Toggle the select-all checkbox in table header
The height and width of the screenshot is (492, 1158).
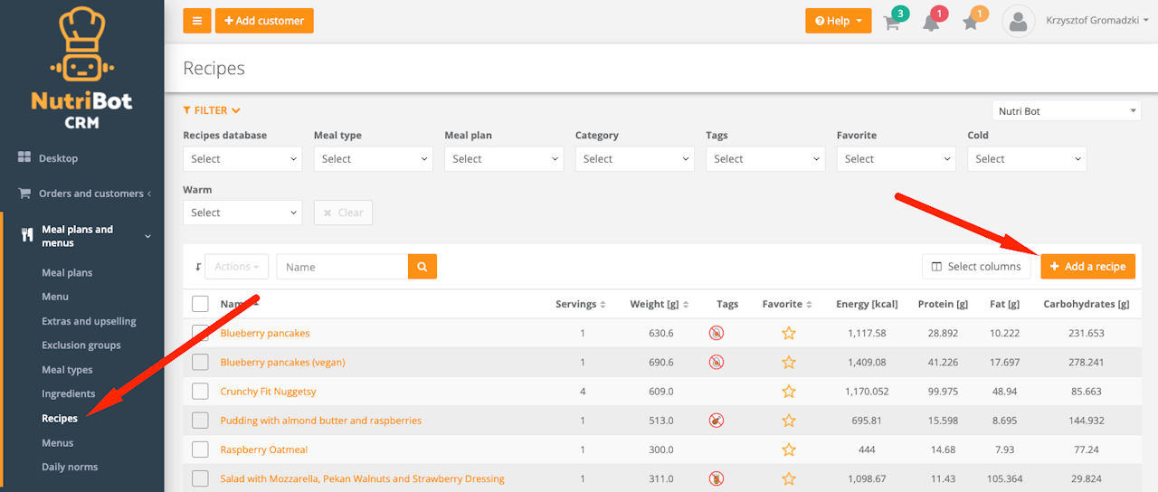(200, 304)
